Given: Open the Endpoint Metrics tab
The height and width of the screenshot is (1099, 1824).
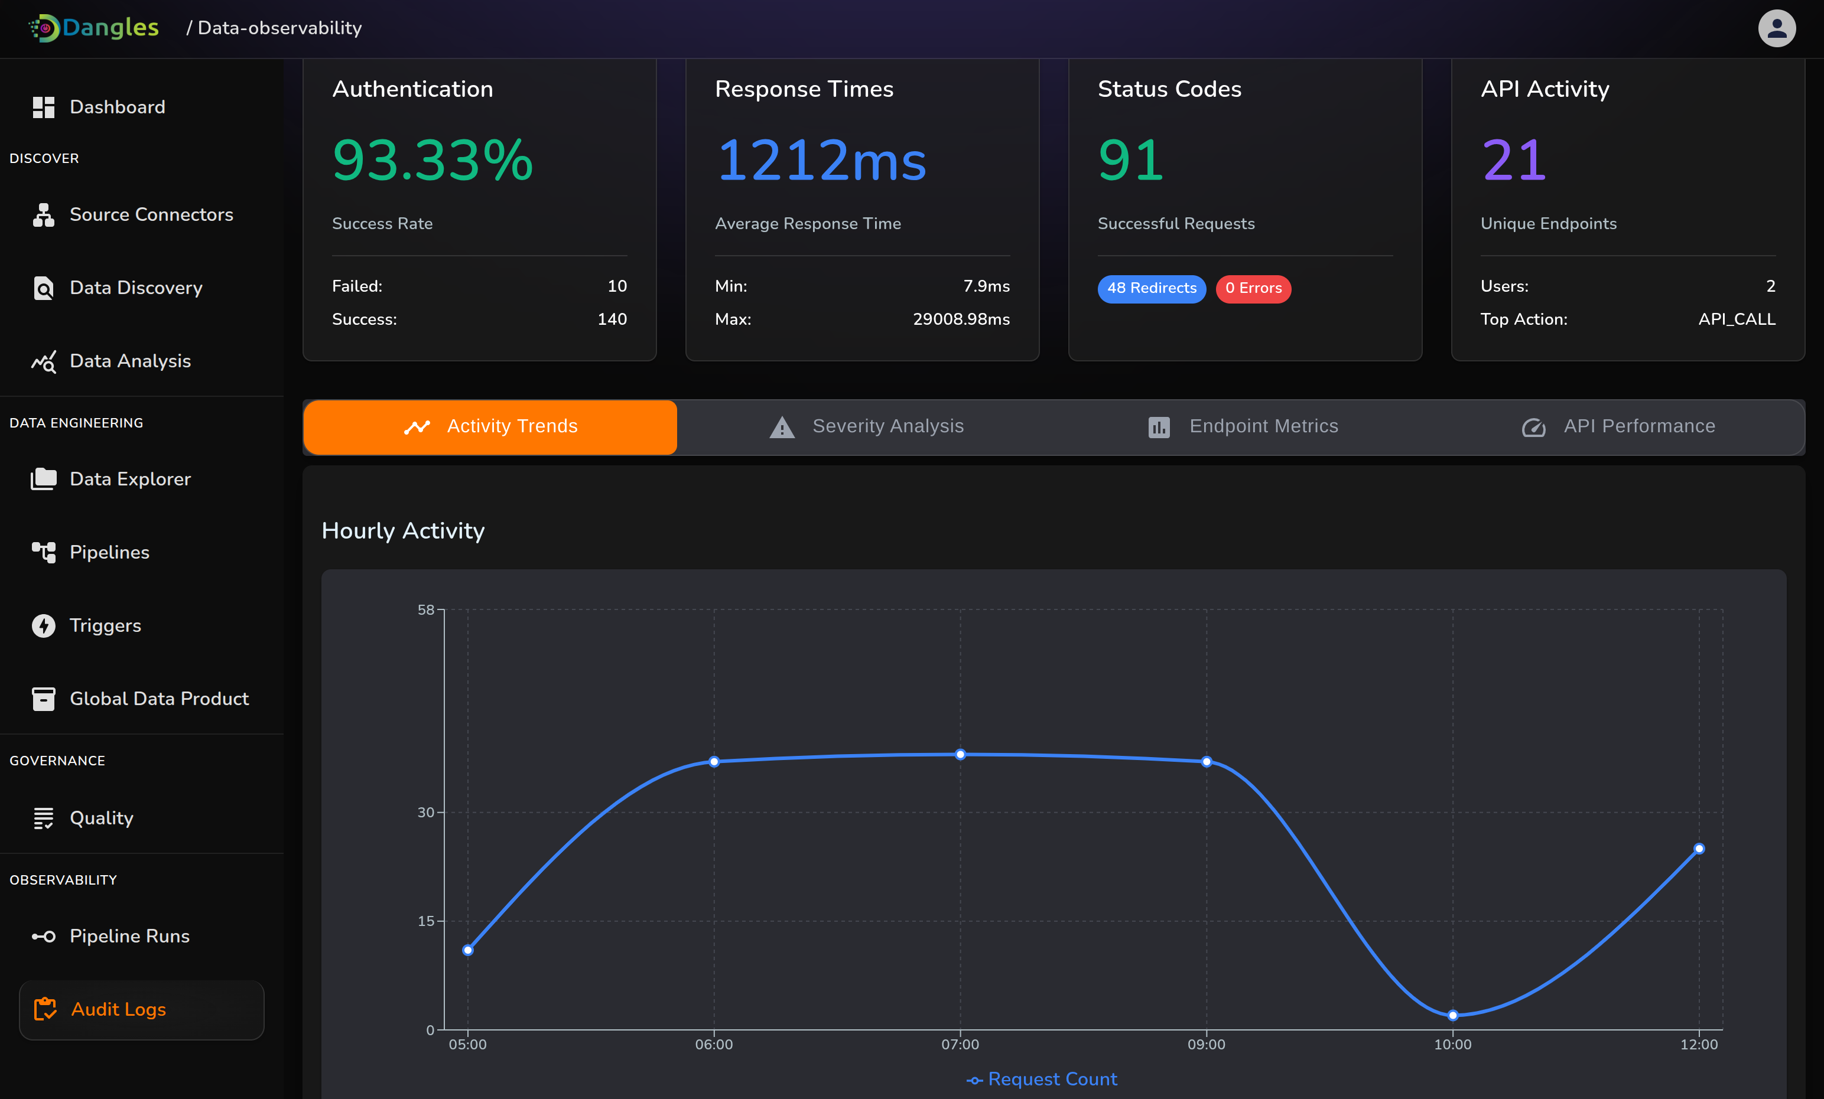Looking at the screenshot, I should [x=1242, y=426].
